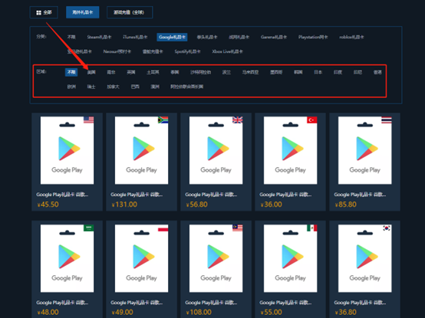
Task: Pick the 欧洲 region filter
Action: [x=71, y=87]
